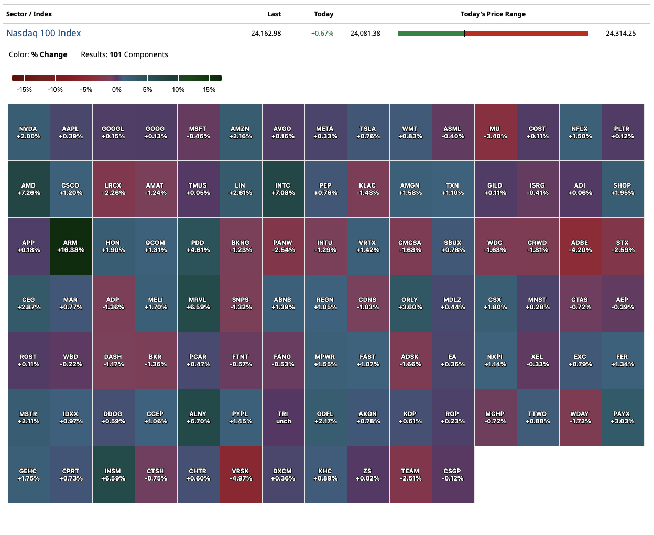
Task: Open the Nasdaq 100 Index link
Action: click(43, 33)
